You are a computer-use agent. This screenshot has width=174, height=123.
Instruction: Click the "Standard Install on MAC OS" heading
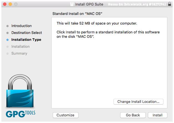[x=77, y=14]
